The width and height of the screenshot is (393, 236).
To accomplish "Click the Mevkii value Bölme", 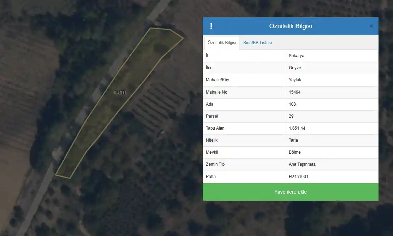I will 294,152.
